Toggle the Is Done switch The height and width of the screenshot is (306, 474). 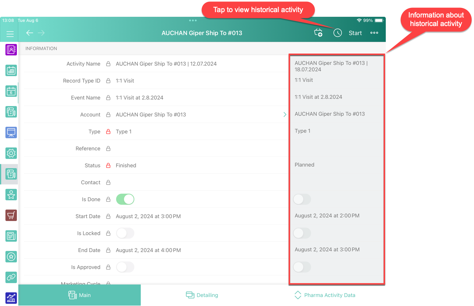pyautogui.click(x=125, y=199)
